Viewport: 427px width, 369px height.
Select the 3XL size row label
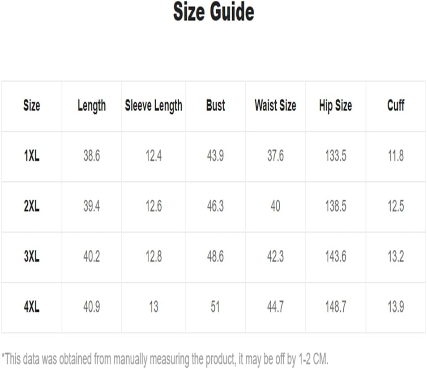(32, 257)
